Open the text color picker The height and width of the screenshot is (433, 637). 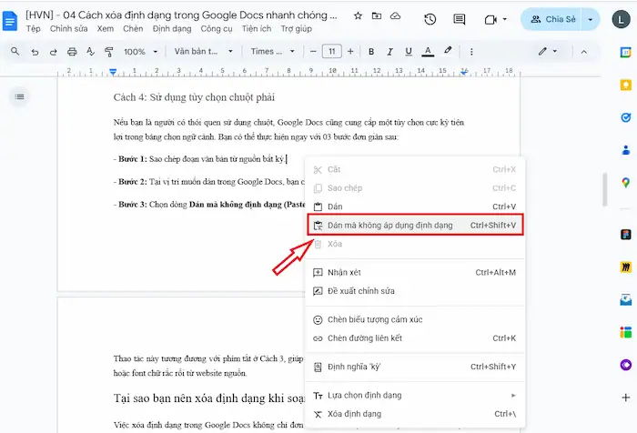[428, 52]
